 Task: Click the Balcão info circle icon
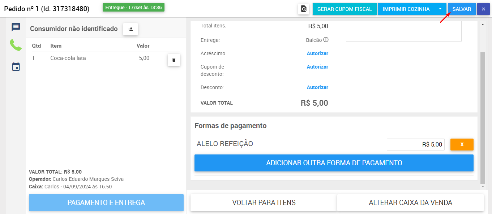tap(326, 40)
